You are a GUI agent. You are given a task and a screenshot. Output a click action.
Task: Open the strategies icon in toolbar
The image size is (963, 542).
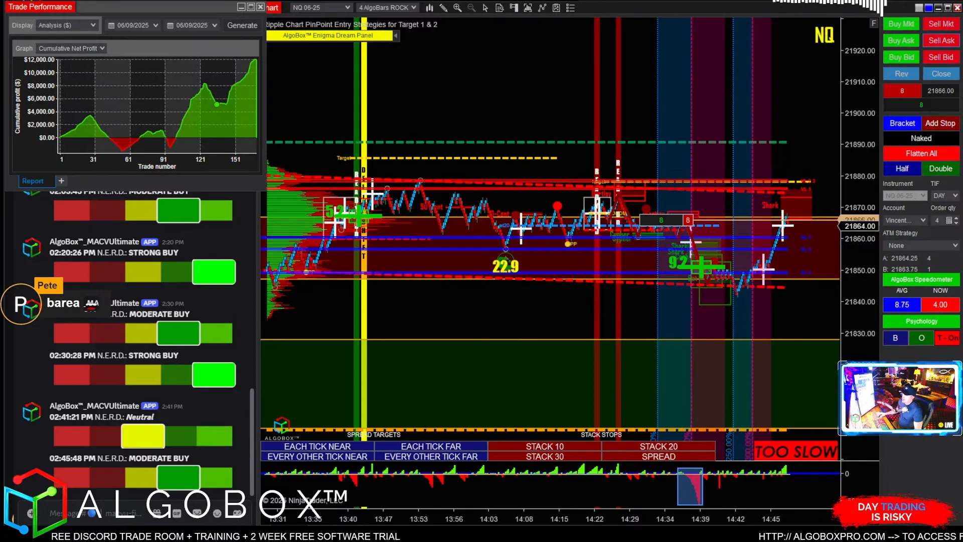click(556, 8)
